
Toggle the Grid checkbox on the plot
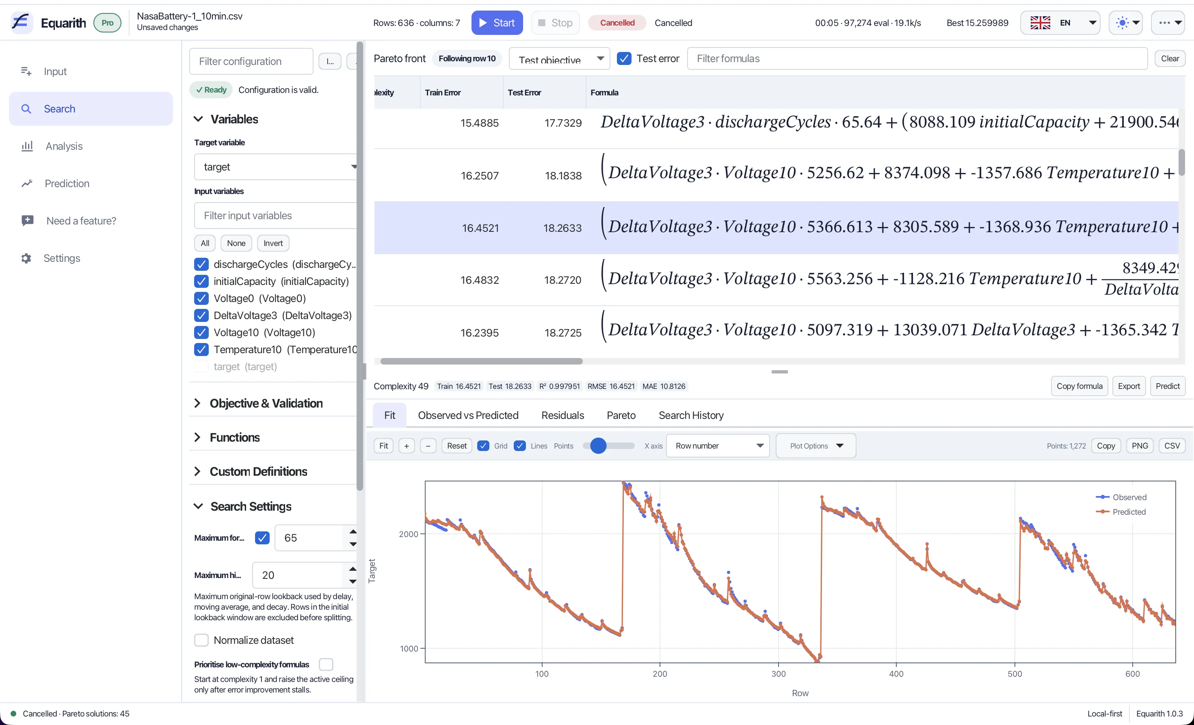point(483,446)
